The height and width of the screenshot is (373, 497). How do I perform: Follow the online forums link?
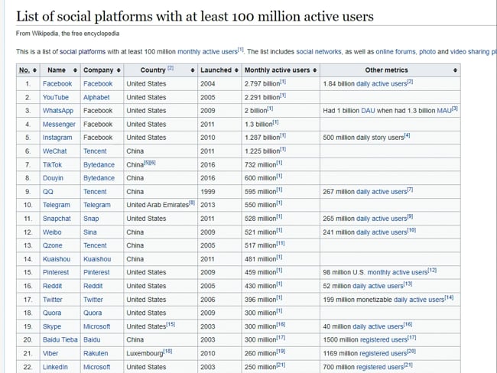[x=395, y=52]
